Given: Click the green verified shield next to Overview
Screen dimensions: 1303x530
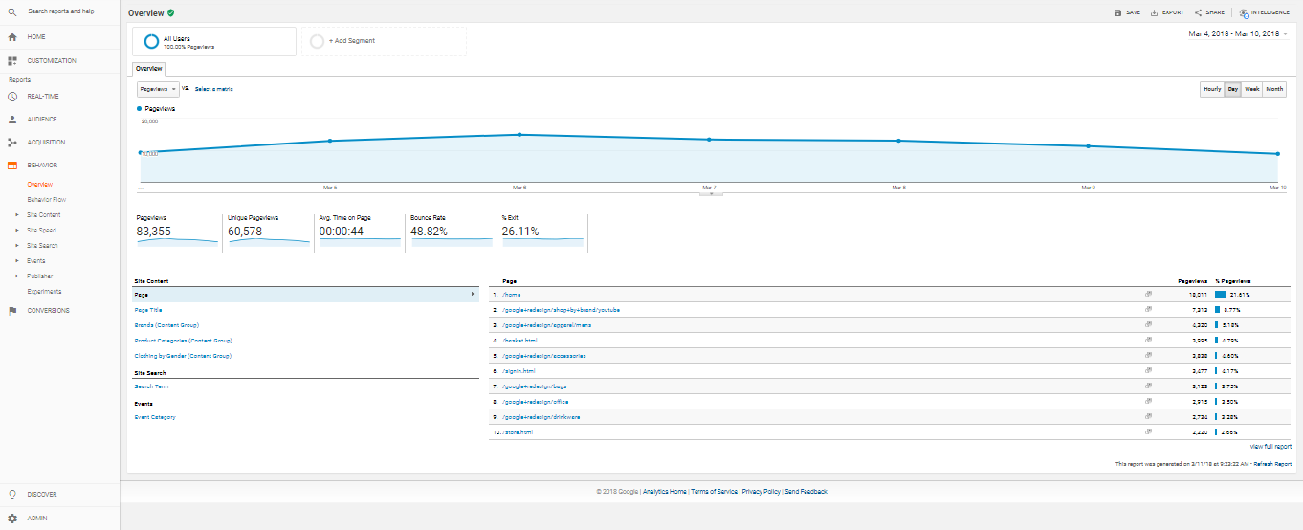Looking at the screenshot, I should (170, 12).
